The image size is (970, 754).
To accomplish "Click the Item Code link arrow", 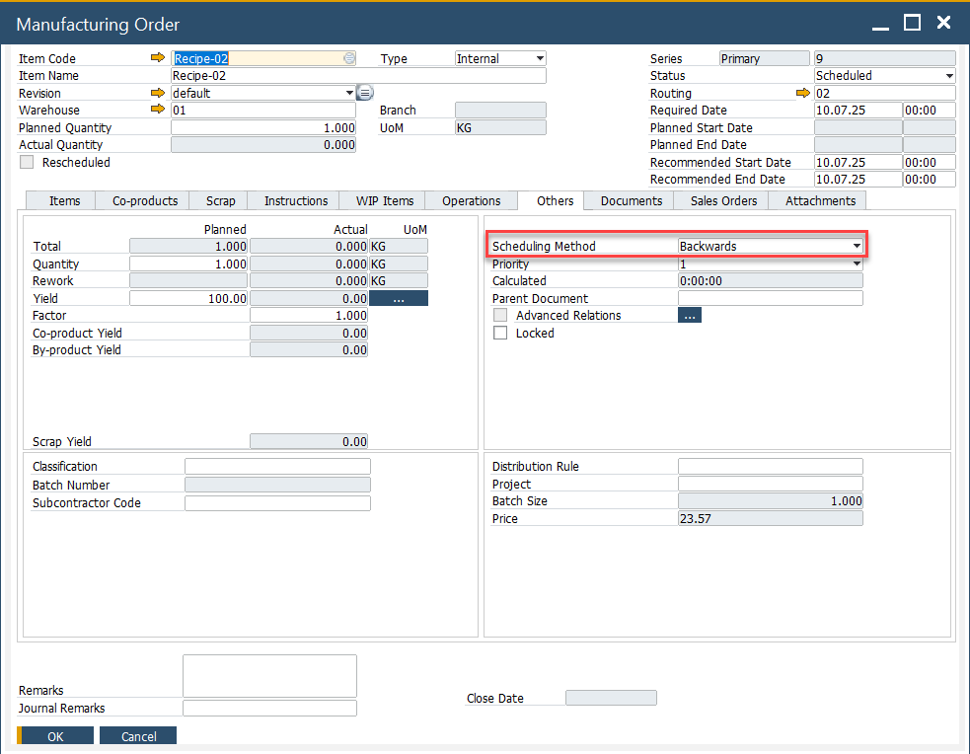I will (158, 58).
